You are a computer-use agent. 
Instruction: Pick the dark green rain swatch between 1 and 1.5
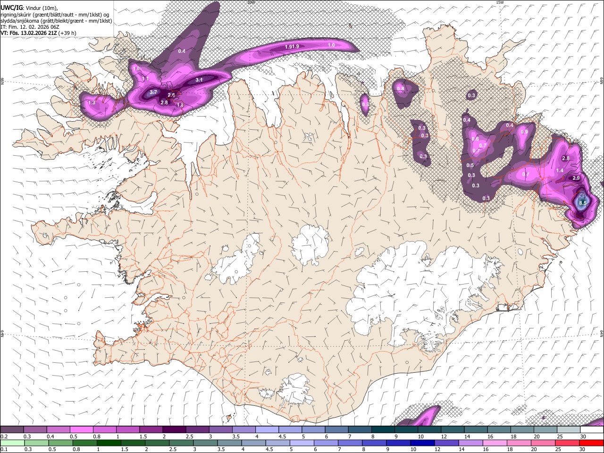pyautogui.click(x=109, y=443)
